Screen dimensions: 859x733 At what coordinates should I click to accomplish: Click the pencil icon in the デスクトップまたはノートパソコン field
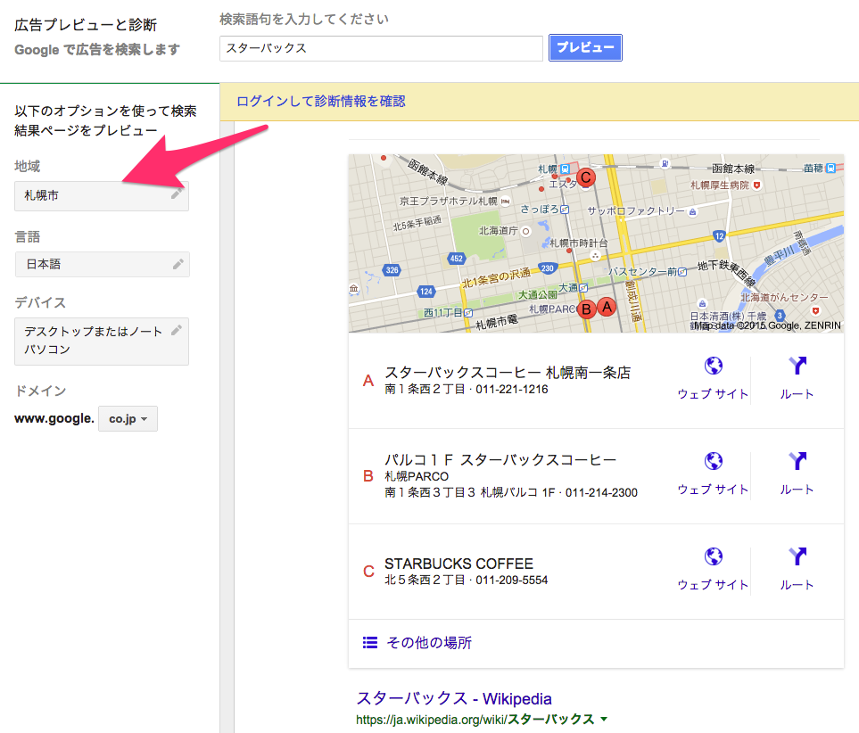177,330
